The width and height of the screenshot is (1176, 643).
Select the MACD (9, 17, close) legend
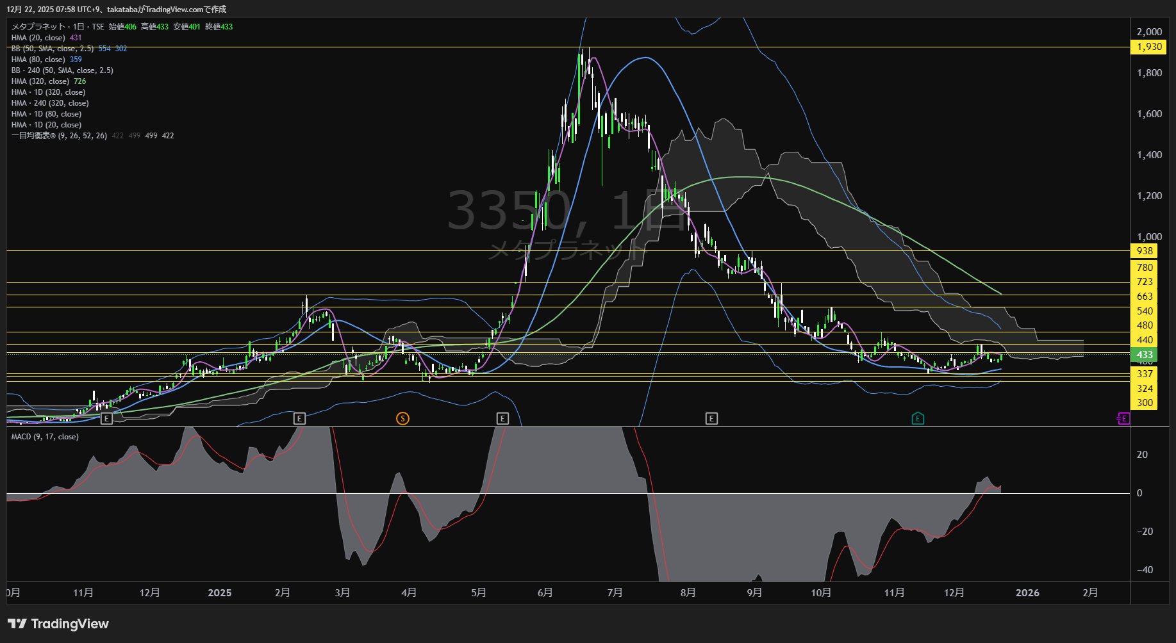point(45,437)
